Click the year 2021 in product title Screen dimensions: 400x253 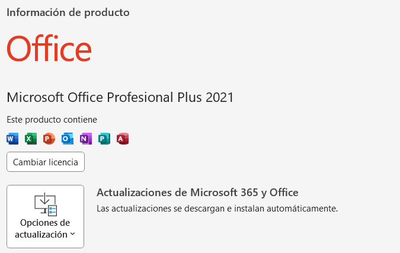point(220,97)
